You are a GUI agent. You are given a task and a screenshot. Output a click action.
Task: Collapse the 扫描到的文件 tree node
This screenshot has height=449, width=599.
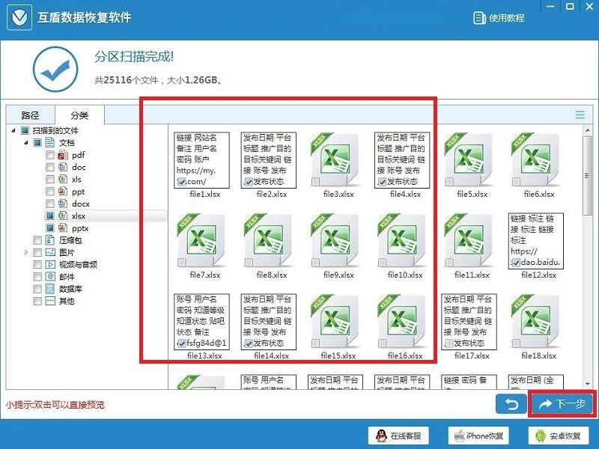(13, 130)
